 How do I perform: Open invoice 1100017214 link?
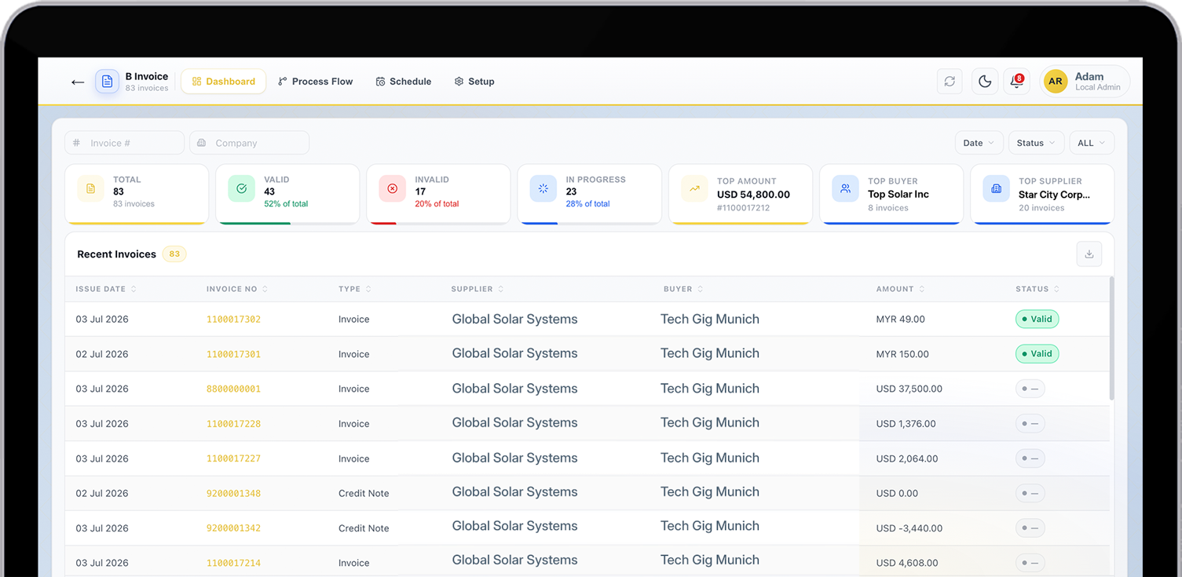click(x=233, y=563)
